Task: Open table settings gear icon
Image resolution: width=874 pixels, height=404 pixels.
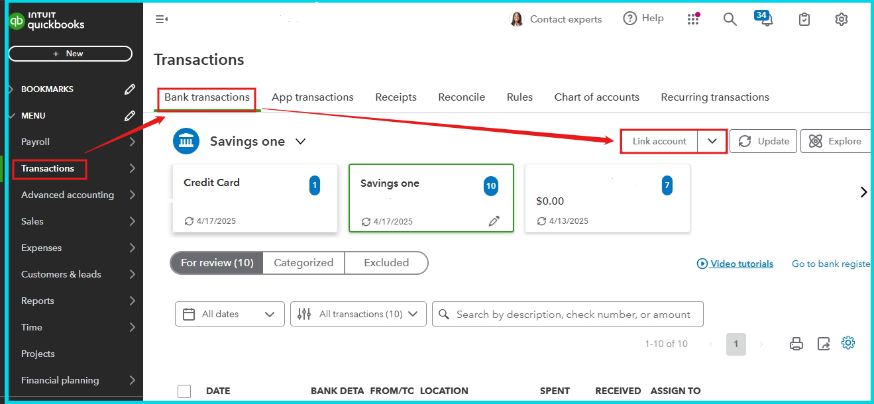Action: [x=848, y=342]
